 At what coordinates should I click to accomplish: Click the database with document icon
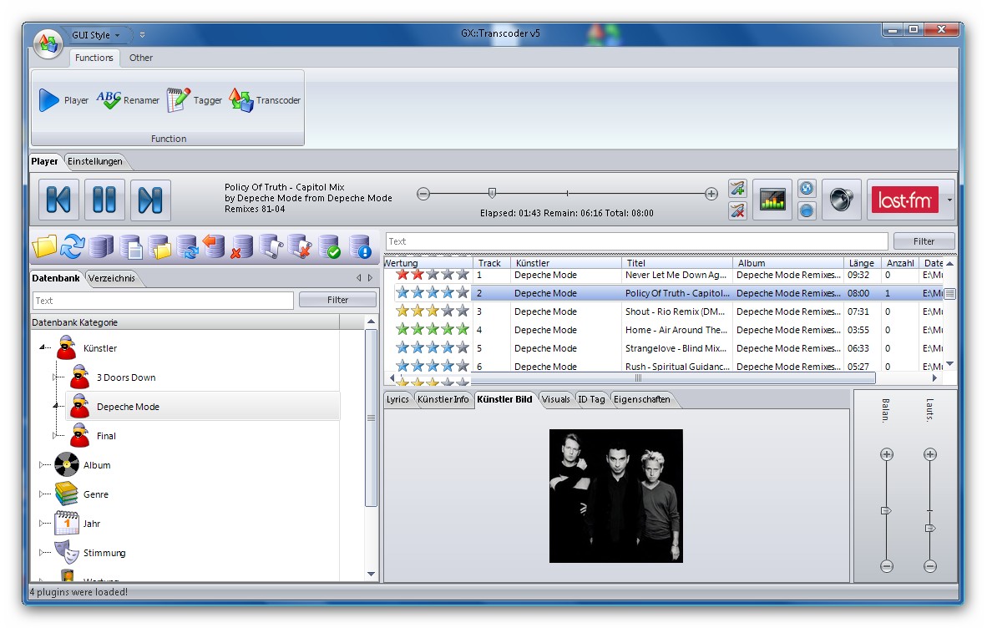(130, 246)
